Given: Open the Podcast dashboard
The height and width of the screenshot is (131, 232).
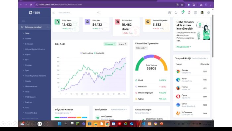Looking at the screenshot, I should pos(29,102).
